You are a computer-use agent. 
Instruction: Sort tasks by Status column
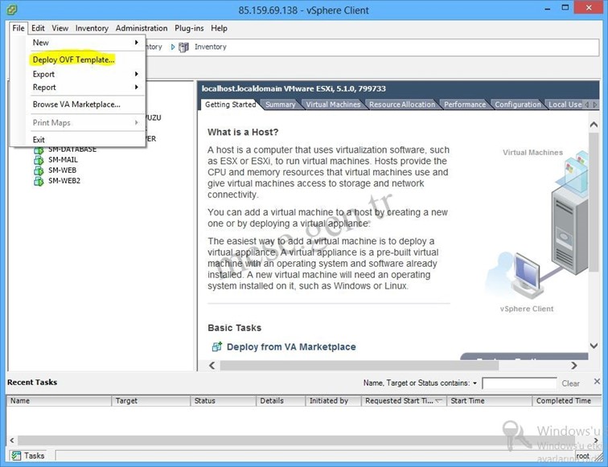(x=224, y=401)
